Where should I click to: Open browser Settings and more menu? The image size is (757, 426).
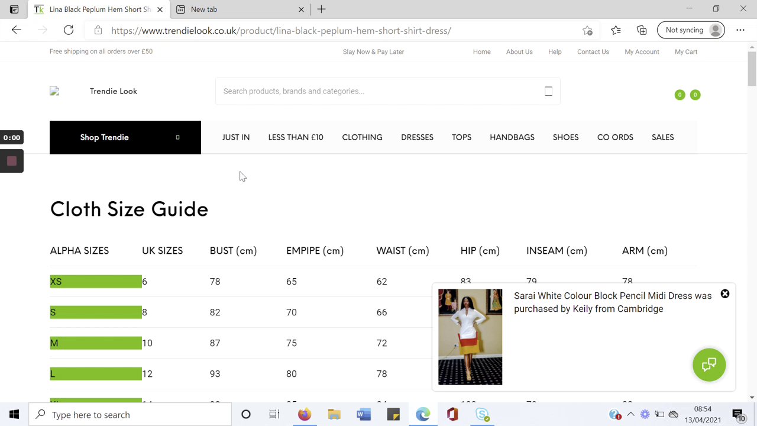click(740, 30)
